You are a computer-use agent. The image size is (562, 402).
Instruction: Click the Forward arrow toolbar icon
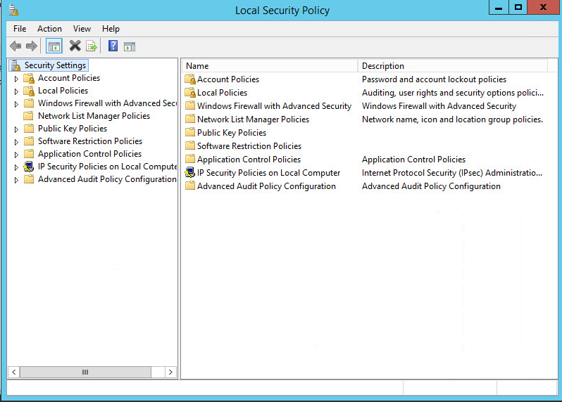pos(31,46)
